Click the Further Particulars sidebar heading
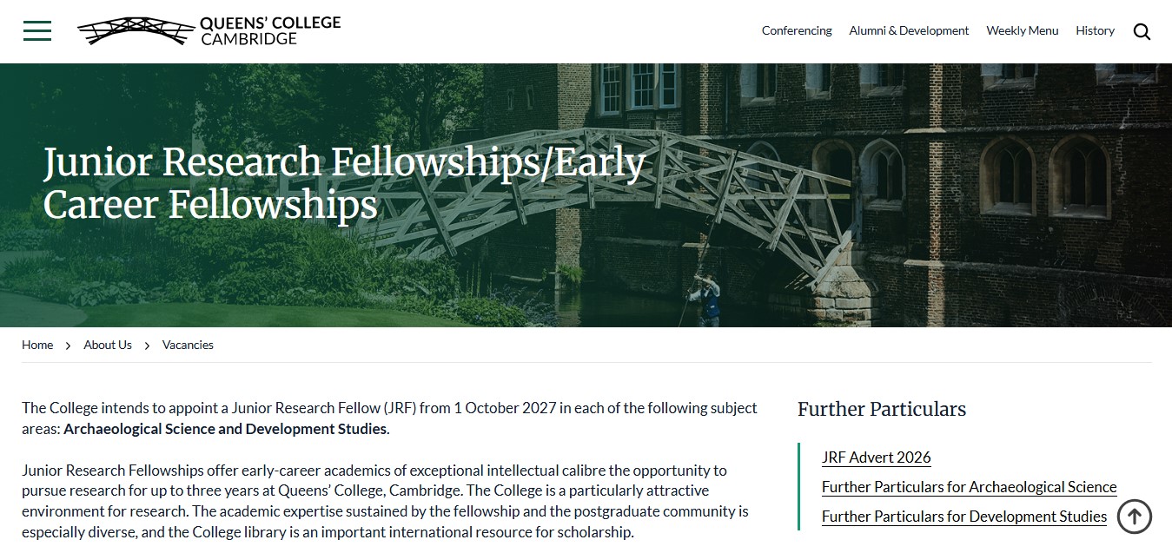This screenshot has width=1172, height=553. 881,409
